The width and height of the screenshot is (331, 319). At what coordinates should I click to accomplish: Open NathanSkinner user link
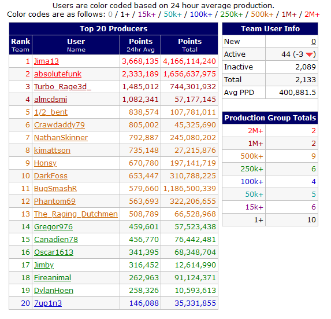[61, 138]
